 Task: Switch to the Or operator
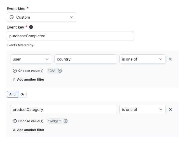pyautogui.click(x=22, y=94)
